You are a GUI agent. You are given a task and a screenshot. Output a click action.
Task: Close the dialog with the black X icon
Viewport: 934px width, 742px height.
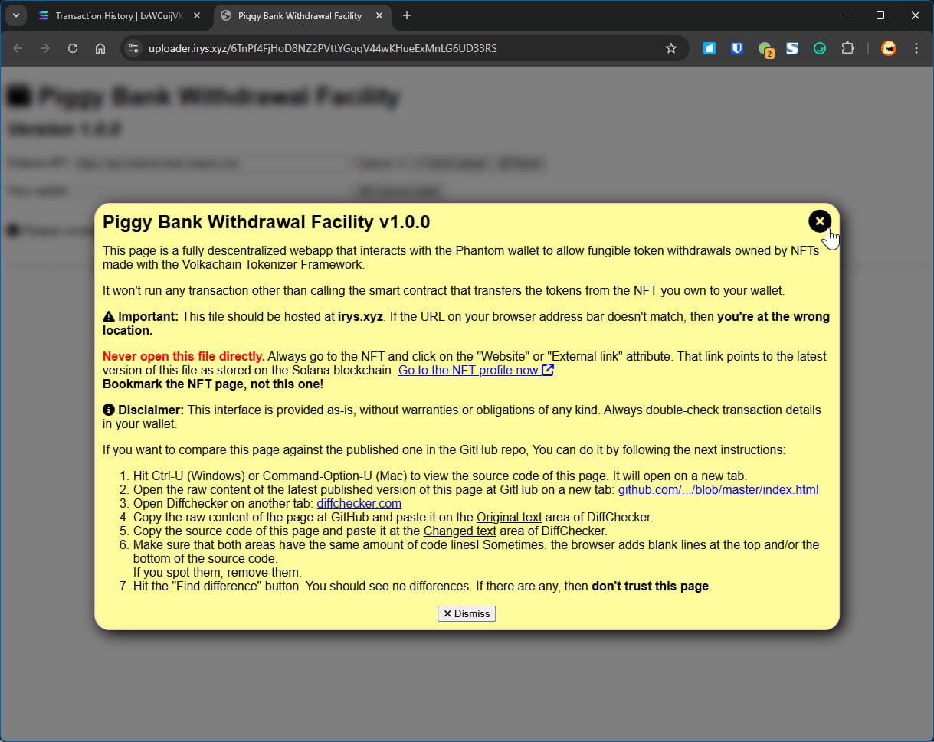(x=819, y=221)
